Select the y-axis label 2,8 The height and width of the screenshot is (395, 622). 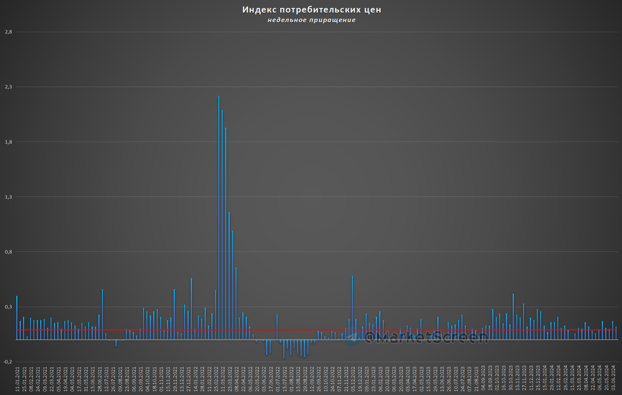click(x=8, y=32)
